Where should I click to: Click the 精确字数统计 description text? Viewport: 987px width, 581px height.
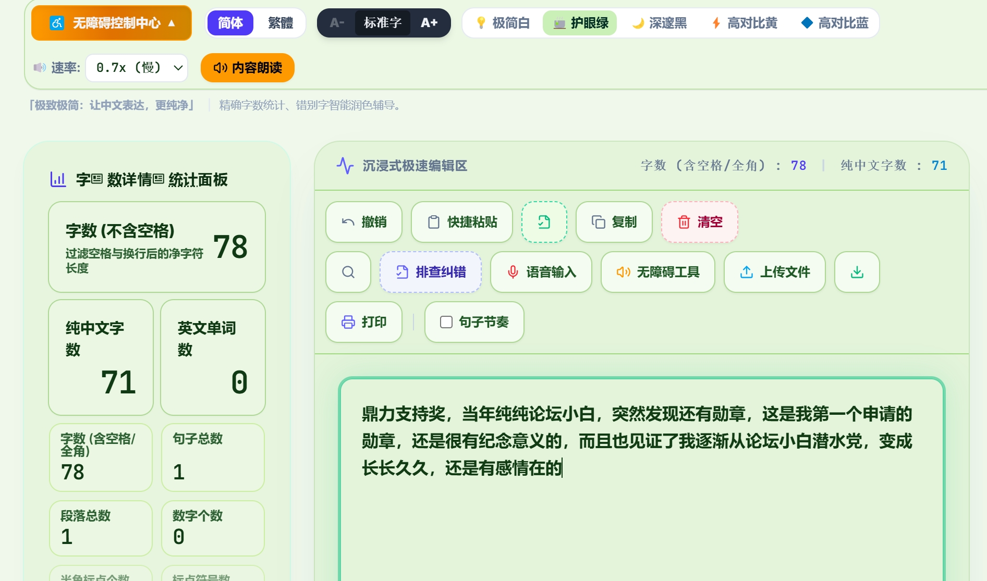(x=310, y=105)
